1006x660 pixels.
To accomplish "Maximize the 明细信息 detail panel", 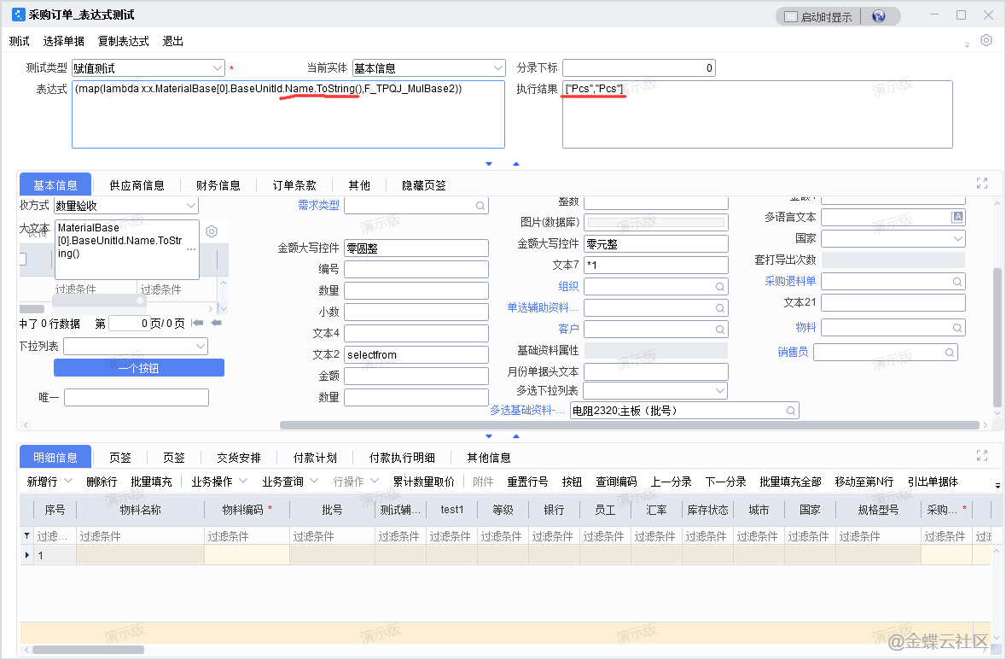I will [x=981, y=456].
